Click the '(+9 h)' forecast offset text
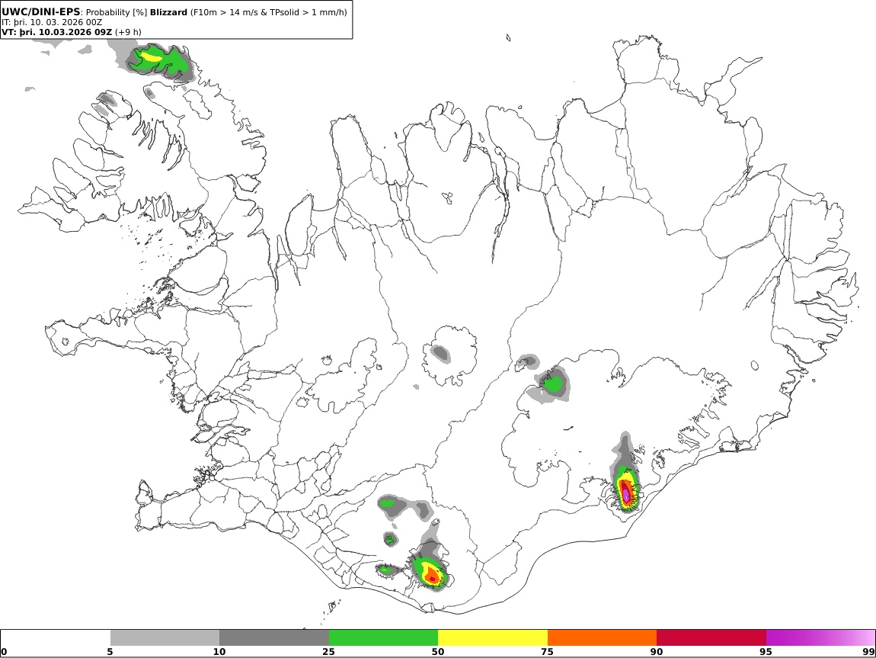Screen dimensions: 876x658 click(128, 33)
